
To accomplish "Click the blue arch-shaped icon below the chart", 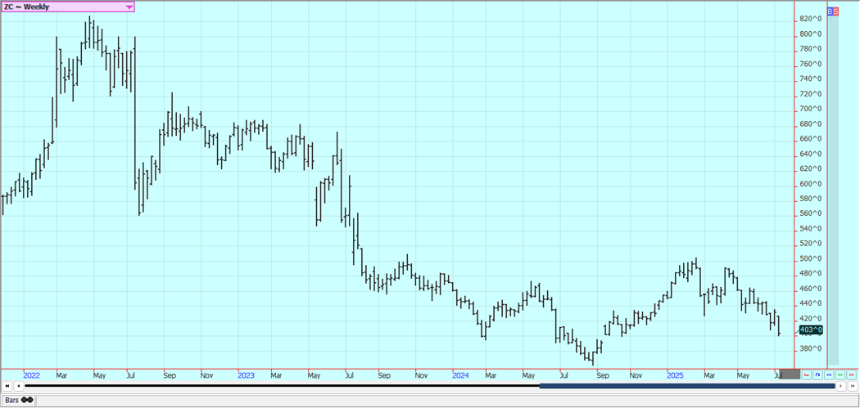I will 817,375.
